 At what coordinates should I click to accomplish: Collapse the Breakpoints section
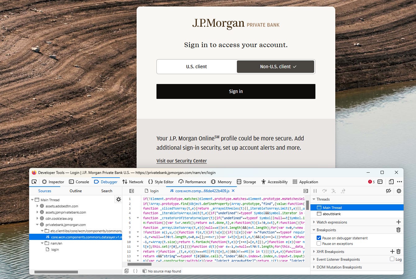(x=314, y=230)
